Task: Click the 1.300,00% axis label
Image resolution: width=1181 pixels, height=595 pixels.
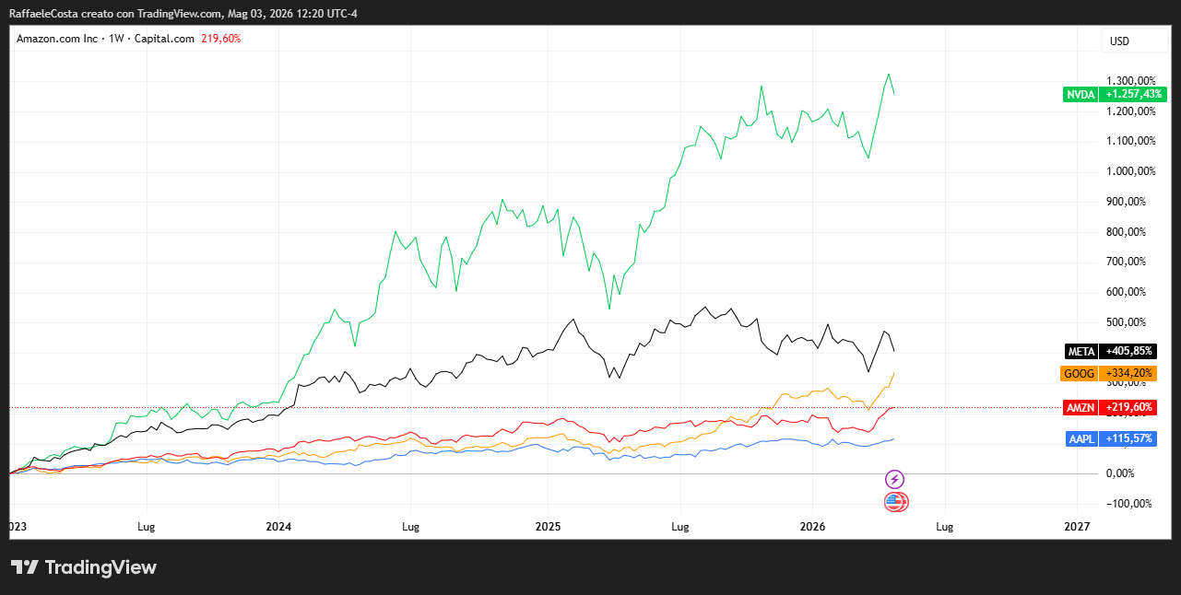Action: pos(1129,81)
